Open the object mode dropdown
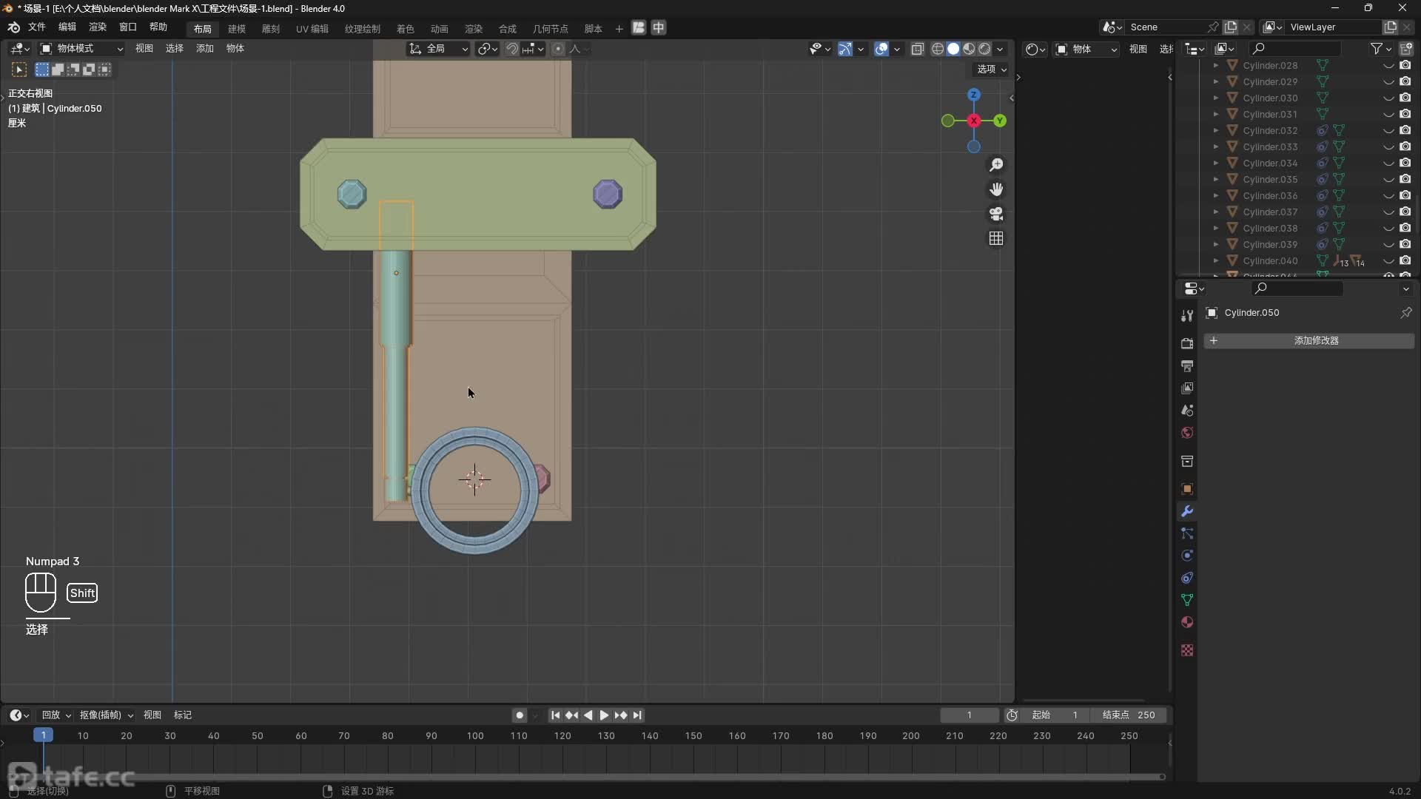 pos(81,49)
